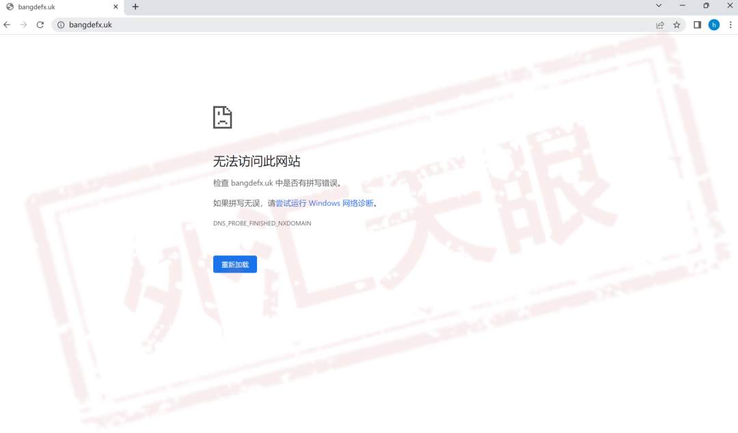Image resolution: width=738 pixels, height=433 pixels.
Task: View site information icon in address bar
Action: 61,25
